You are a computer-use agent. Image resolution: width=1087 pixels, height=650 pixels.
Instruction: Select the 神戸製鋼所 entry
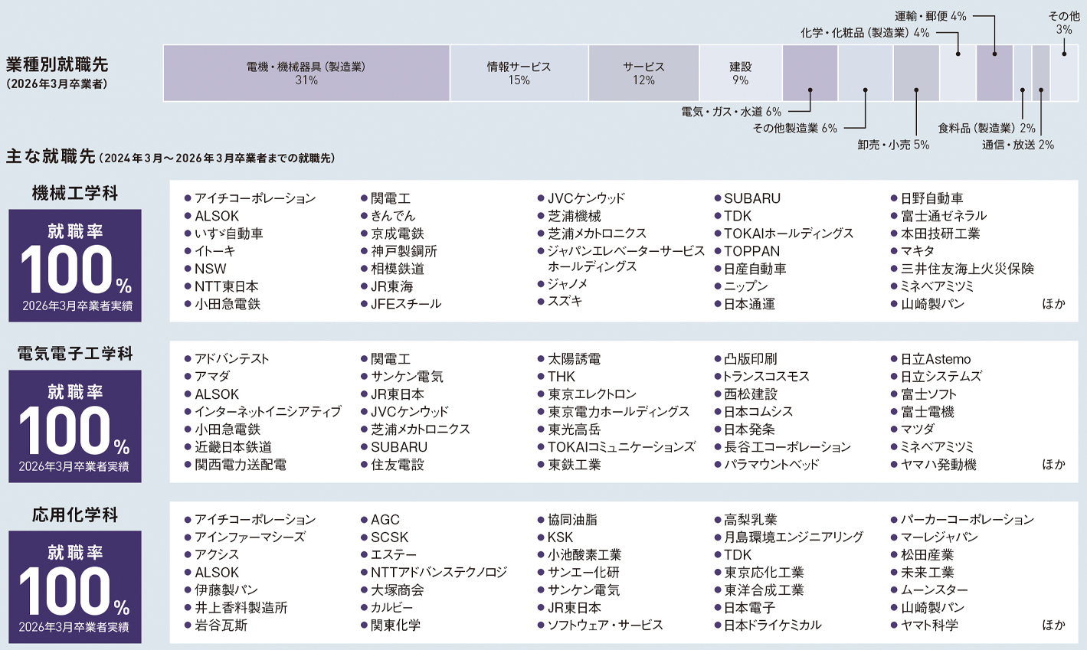tap(404, 251)
